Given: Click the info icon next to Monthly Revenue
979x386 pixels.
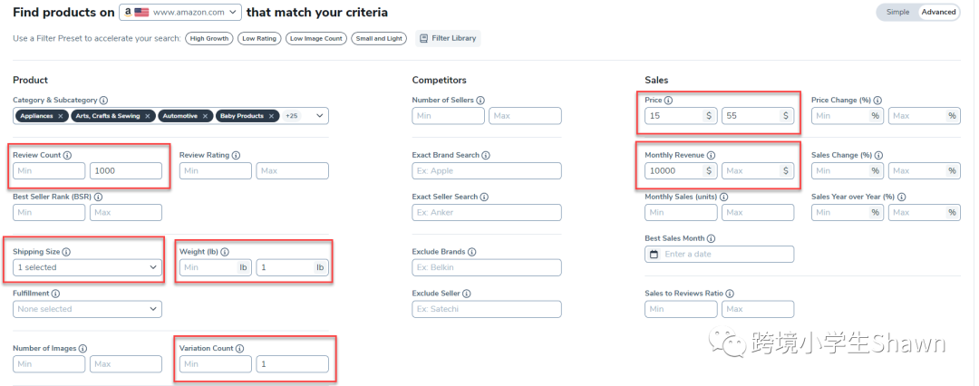Looking at the screenshot, I should [x=711, y=155].
